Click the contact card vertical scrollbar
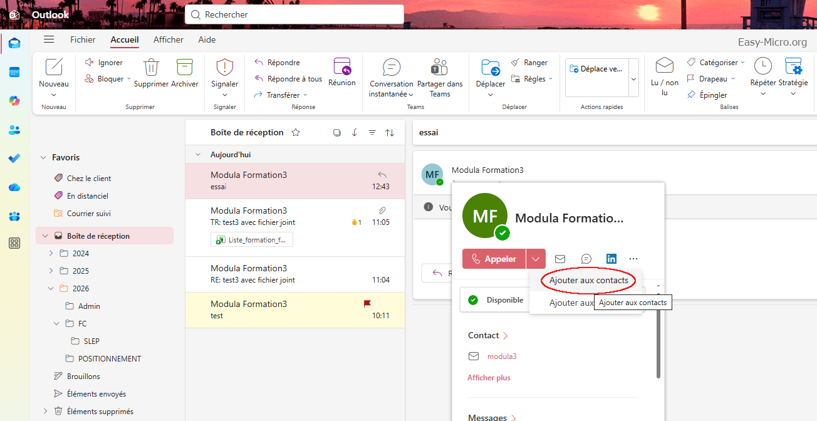The image size is (817, 421). [658, 338]
